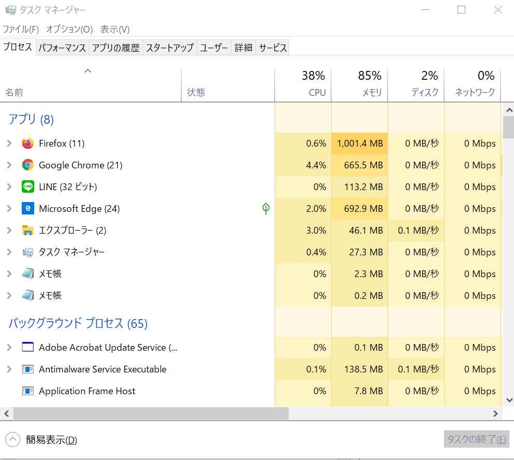Click the LINE app icon
Viewport: 514px width, 460px height.
click(28, 187)
